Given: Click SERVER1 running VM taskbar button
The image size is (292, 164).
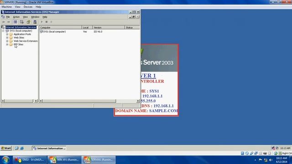Looking at the screenshot, I should coord(99,160).
